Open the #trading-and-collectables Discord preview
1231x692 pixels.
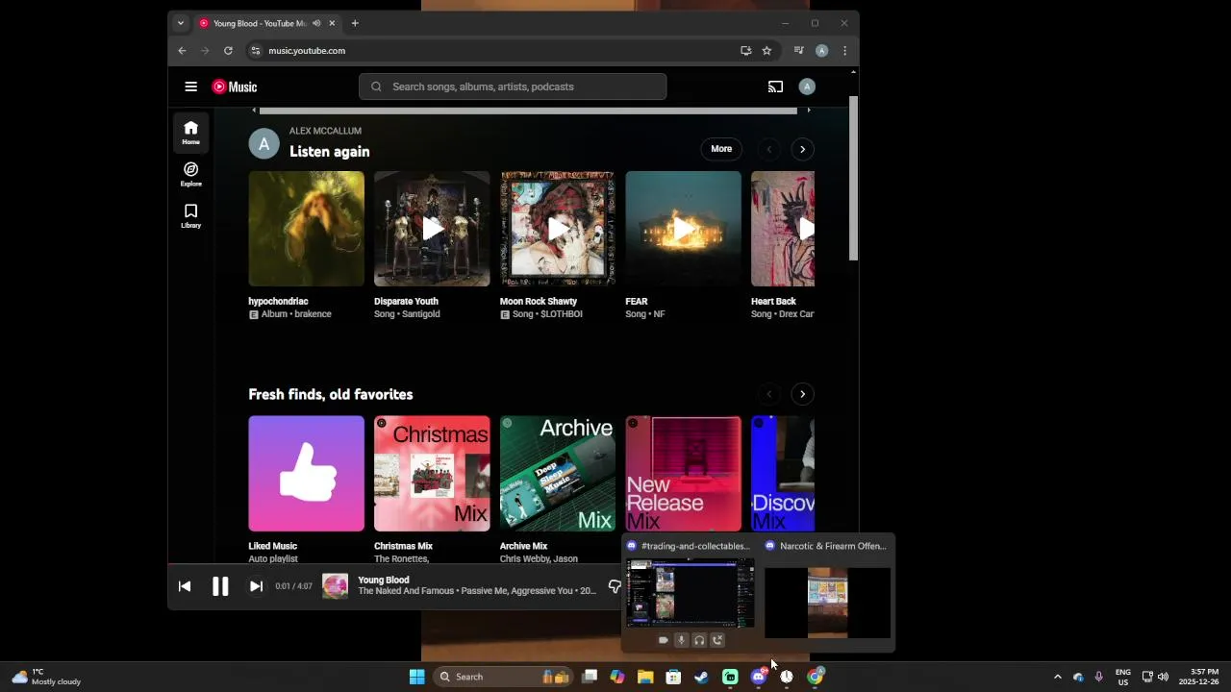point(690,593)
